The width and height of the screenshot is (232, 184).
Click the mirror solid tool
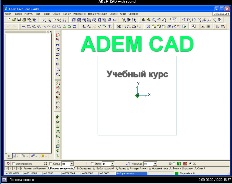[x=169, y=27]
